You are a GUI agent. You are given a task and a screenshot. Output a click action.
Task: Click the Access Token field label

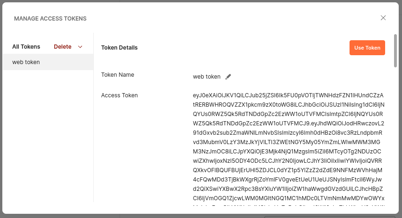tap(119, 95)
